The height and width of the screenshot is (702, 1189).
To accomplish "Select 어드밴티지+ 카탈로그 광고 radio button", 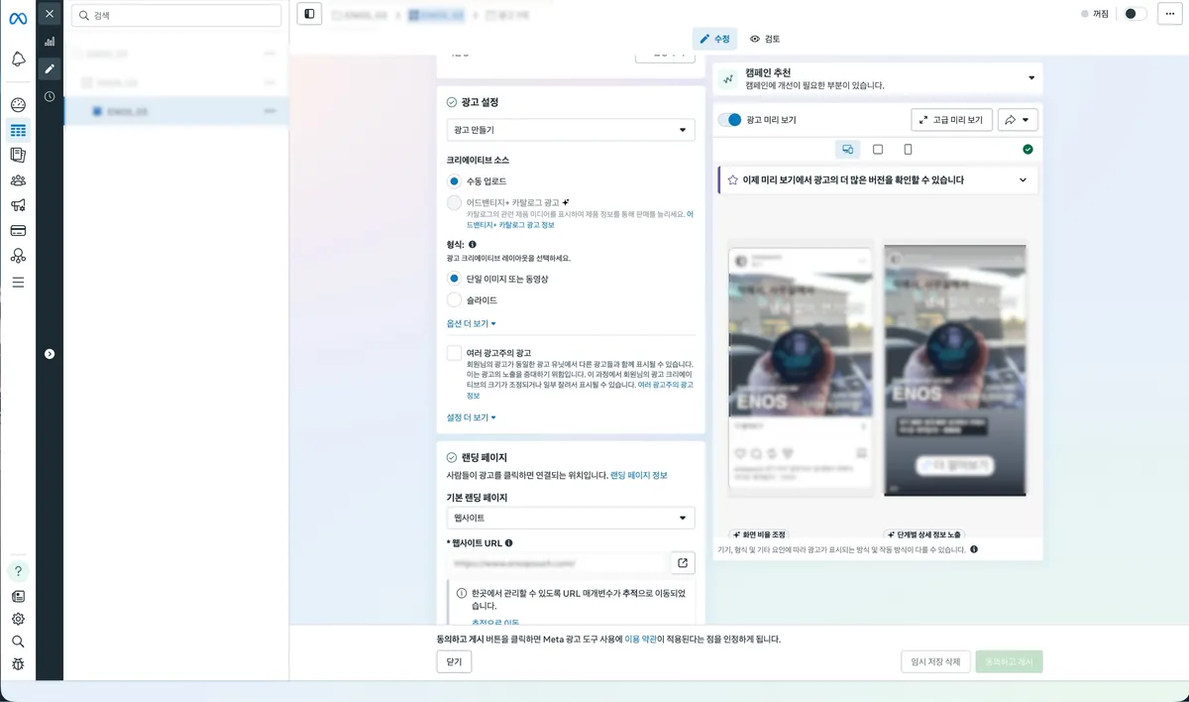I will click(x=454, y=202).
